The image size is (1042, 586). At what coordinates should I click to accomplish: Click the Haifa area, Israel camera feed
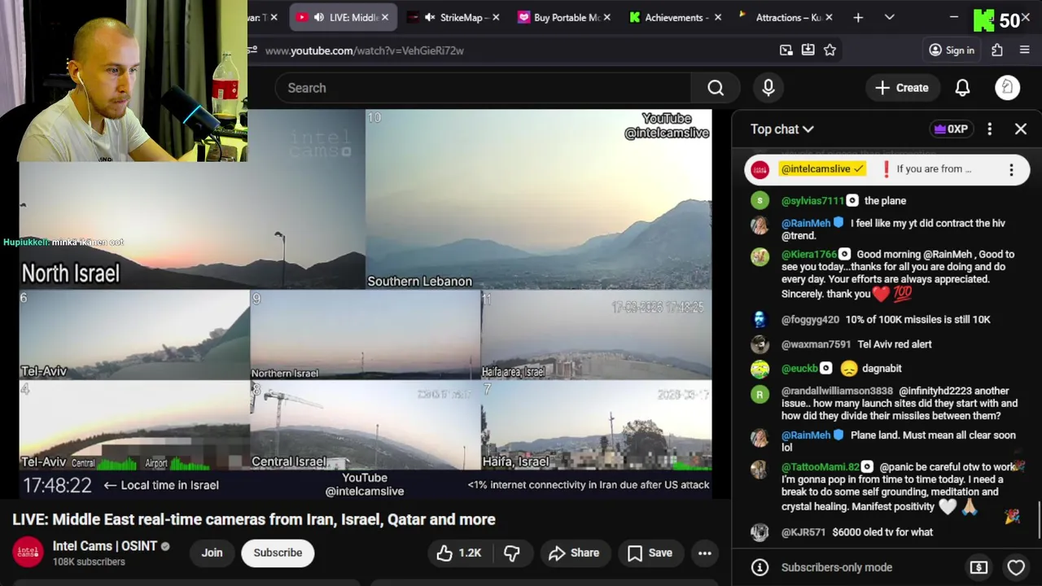[x=596, y=335]
